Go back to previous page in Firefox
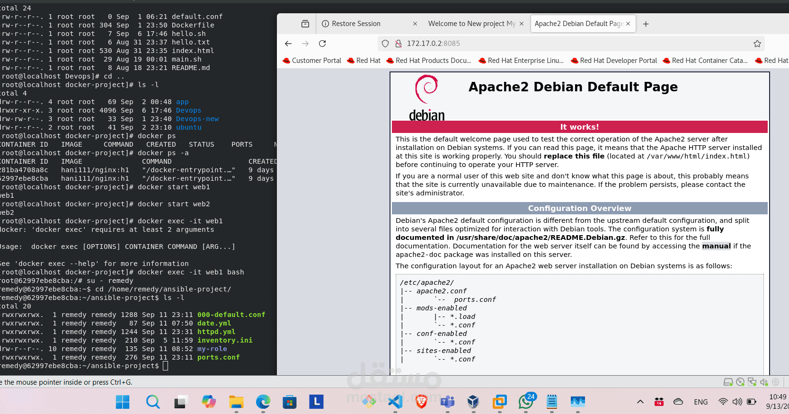The height and width of the screenshot is (414, 789). [288, 44]
